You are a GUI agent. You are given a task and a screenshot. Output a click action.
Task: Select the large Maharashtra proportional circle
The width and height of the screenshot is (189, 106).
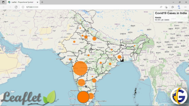tap(80, 68)
